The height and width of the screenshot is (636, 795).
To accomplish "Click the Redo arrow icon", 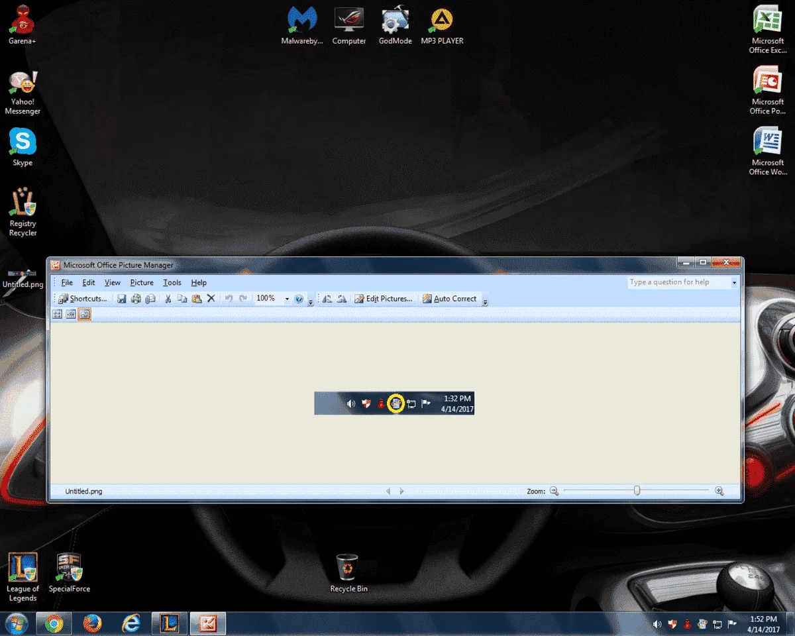I will pyautogui.click(x=243, y=299).
